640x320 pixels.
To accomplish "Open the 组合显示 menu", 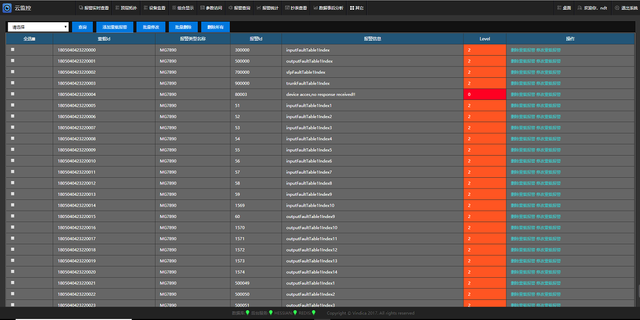I will coord(183,8).
